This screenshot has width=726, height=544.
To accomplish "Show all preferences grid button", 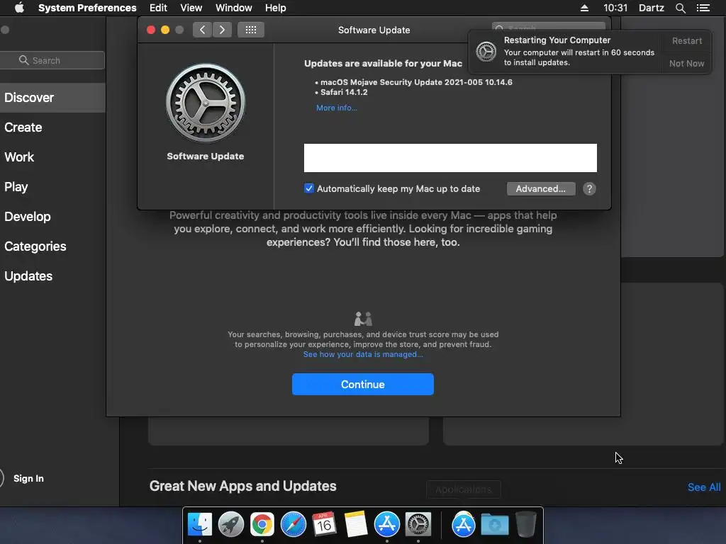I will [251, 30].
